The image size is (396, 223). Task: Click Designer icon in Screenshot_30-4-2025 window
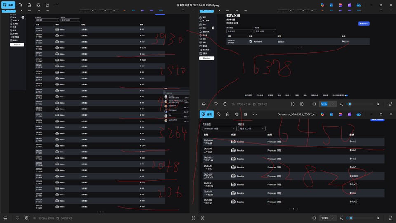[x=340, y=114]
